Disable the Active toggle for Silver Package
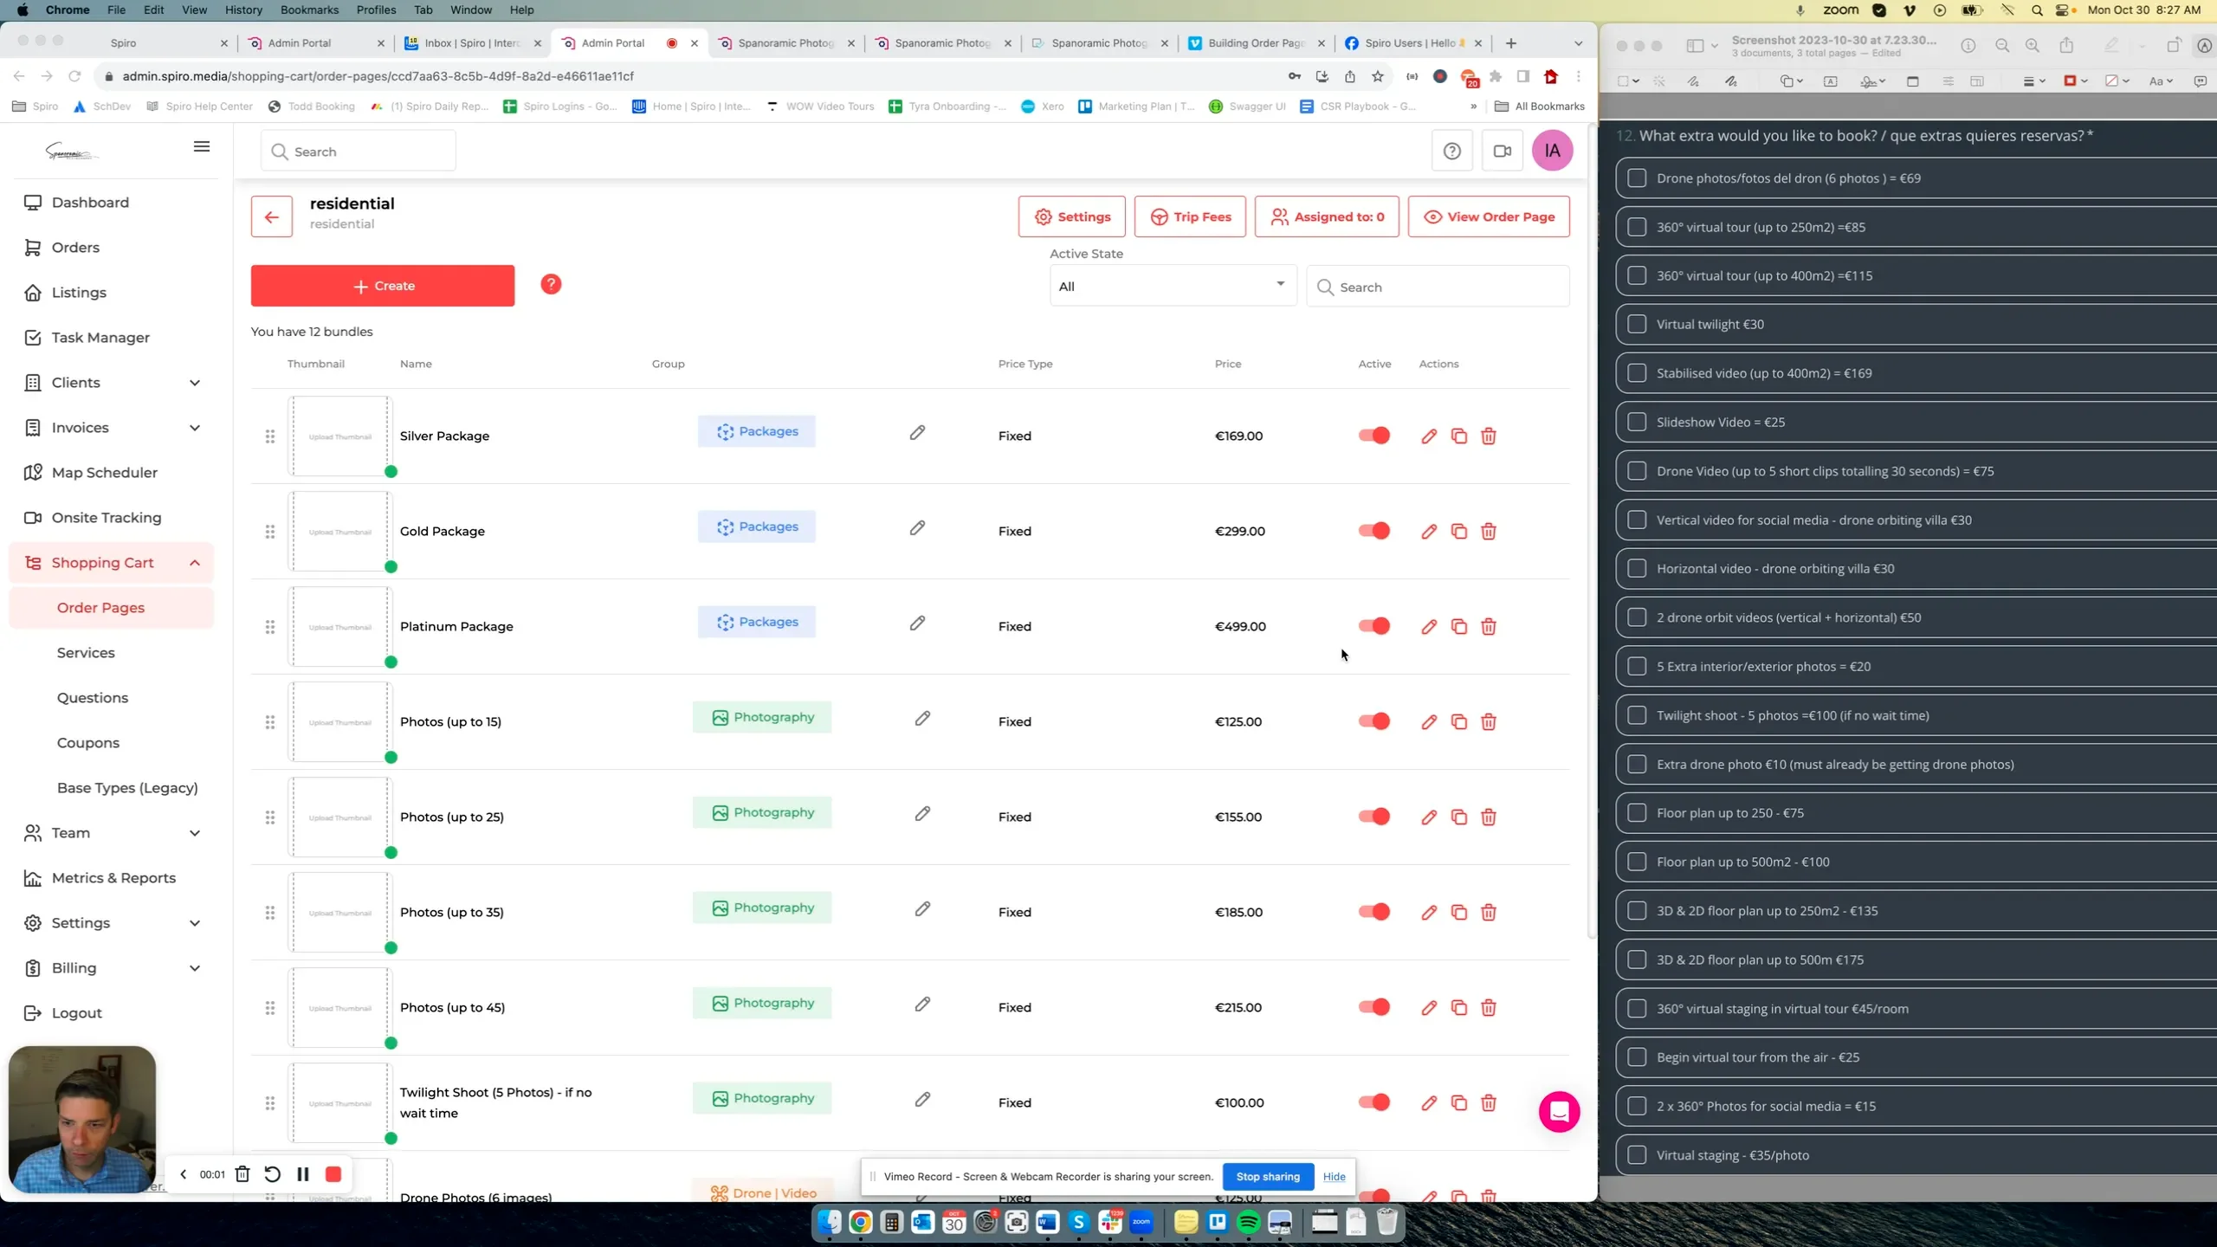 tap(1374, 436)
